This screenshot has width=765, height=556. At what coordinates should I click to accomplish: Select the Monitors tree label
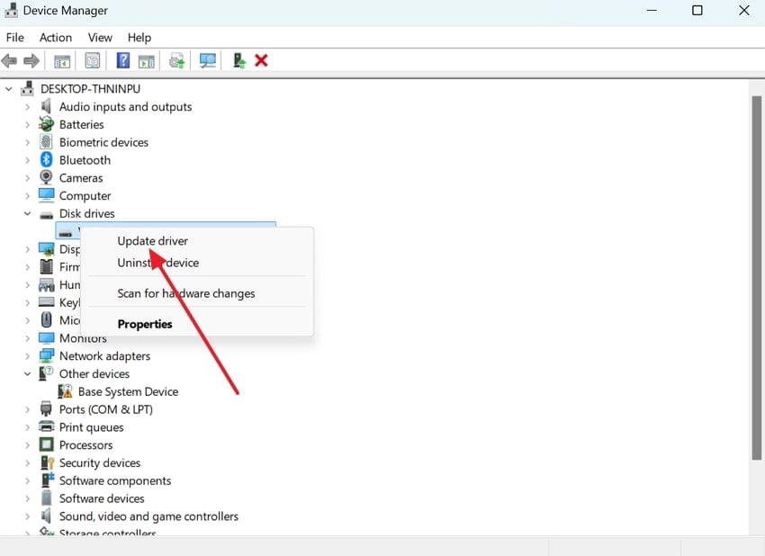pyautogui.click(x=83, y=338)
